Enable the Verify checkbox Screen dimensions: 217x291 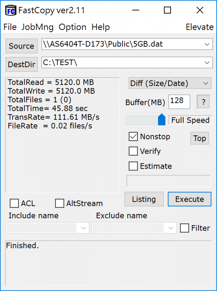tap(133, 151)
